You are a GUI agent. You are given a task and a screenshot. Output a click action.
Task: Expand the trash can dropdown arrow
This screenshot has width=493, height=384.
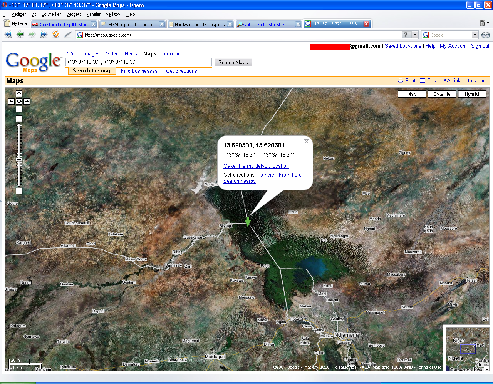(488, 23)
